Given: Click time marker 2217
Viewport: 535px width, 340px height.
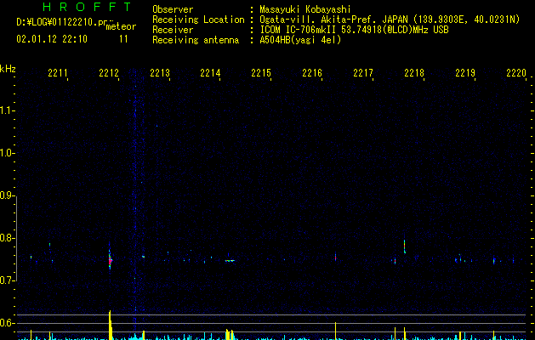Looking at the screenshot, I should pos(363,73).
